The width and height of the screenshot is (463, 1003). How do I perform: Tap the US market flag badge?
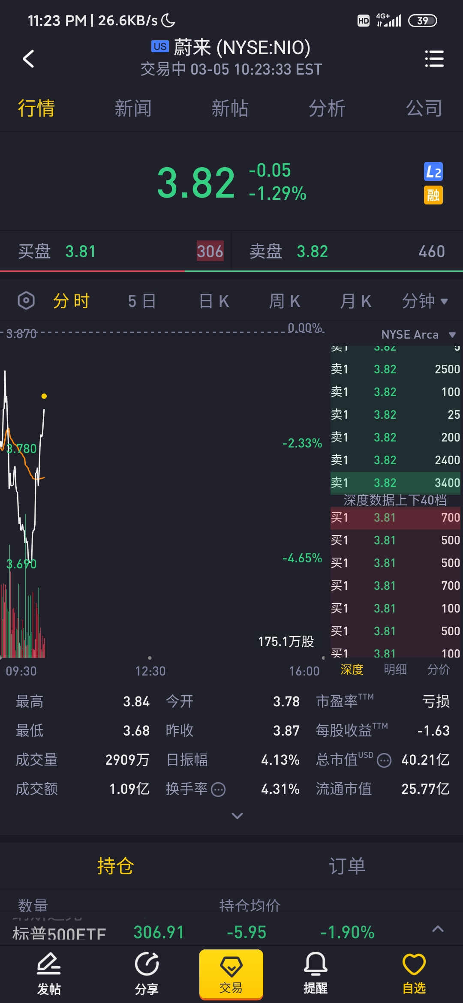pos(160,46)
